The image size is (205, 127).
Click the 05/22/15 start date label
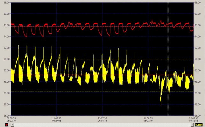coord(11,121)
